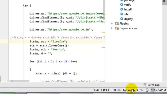Click the lower yellow warning marker stripe
The height and width of the screenshot is (94, 167).
pos(103,47)
